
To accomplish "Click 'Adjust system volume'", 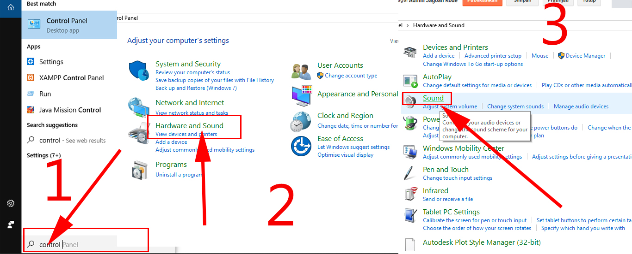I will tap(450, 106).
